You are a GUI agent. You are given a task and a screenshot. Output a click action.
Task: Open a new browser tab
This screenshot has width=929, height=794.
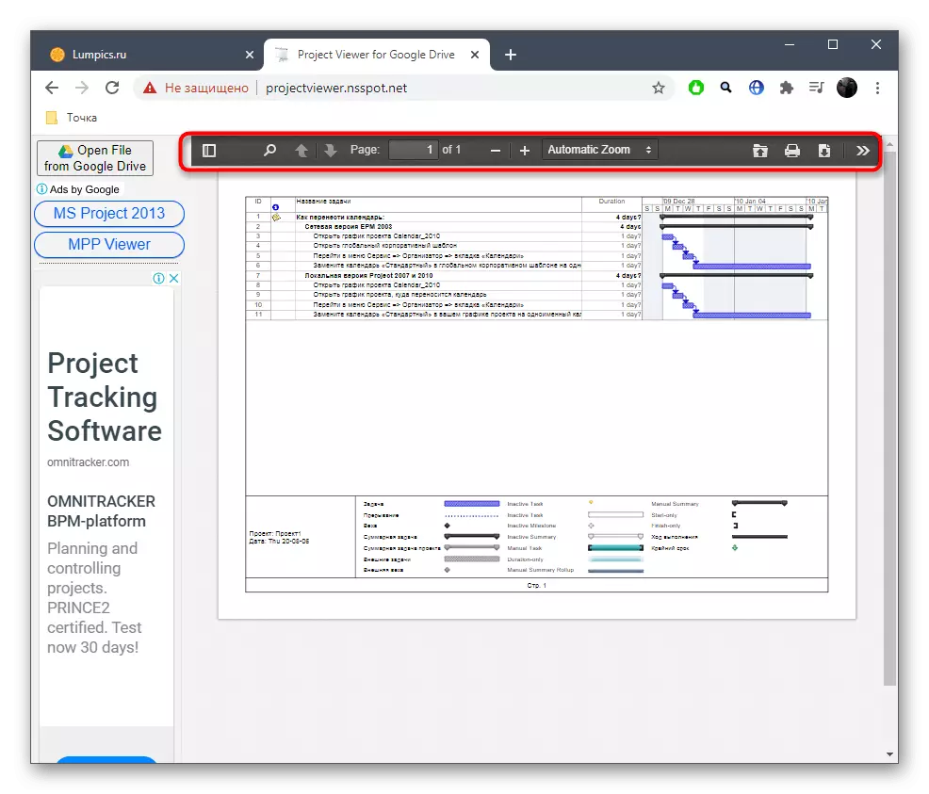point(511,55)
